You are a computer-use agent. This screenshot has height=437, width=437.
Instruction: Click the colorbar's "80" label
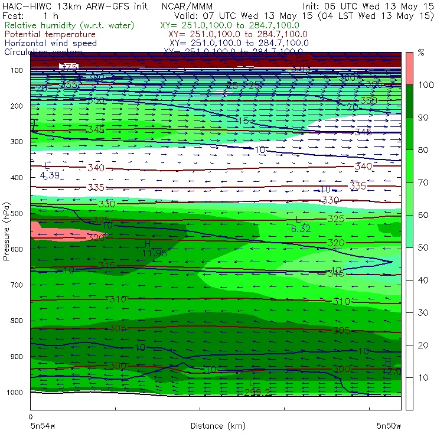pyautogui.click(x=423, y=150)
